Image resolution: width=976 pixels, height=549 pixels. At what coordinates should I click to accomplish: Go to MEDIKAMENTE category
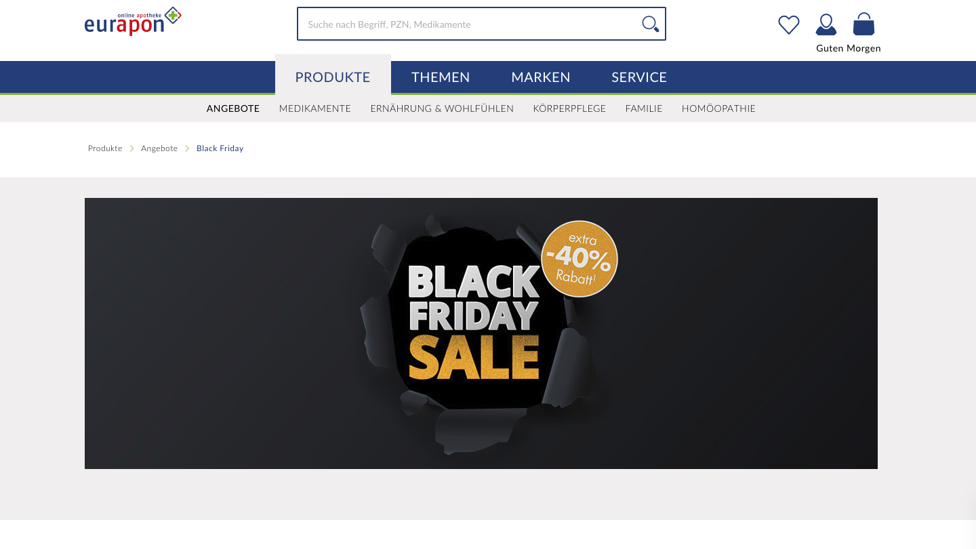click(315, 108)
